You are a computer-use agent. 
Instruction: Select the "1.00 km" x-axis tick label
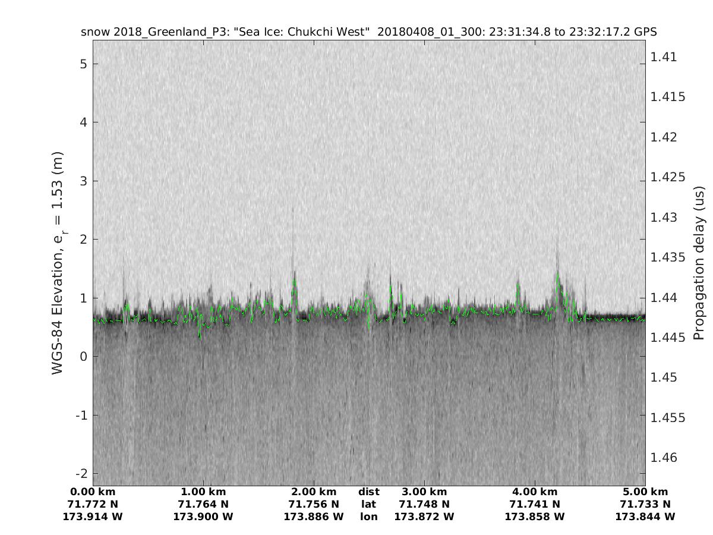coord(203,492)
